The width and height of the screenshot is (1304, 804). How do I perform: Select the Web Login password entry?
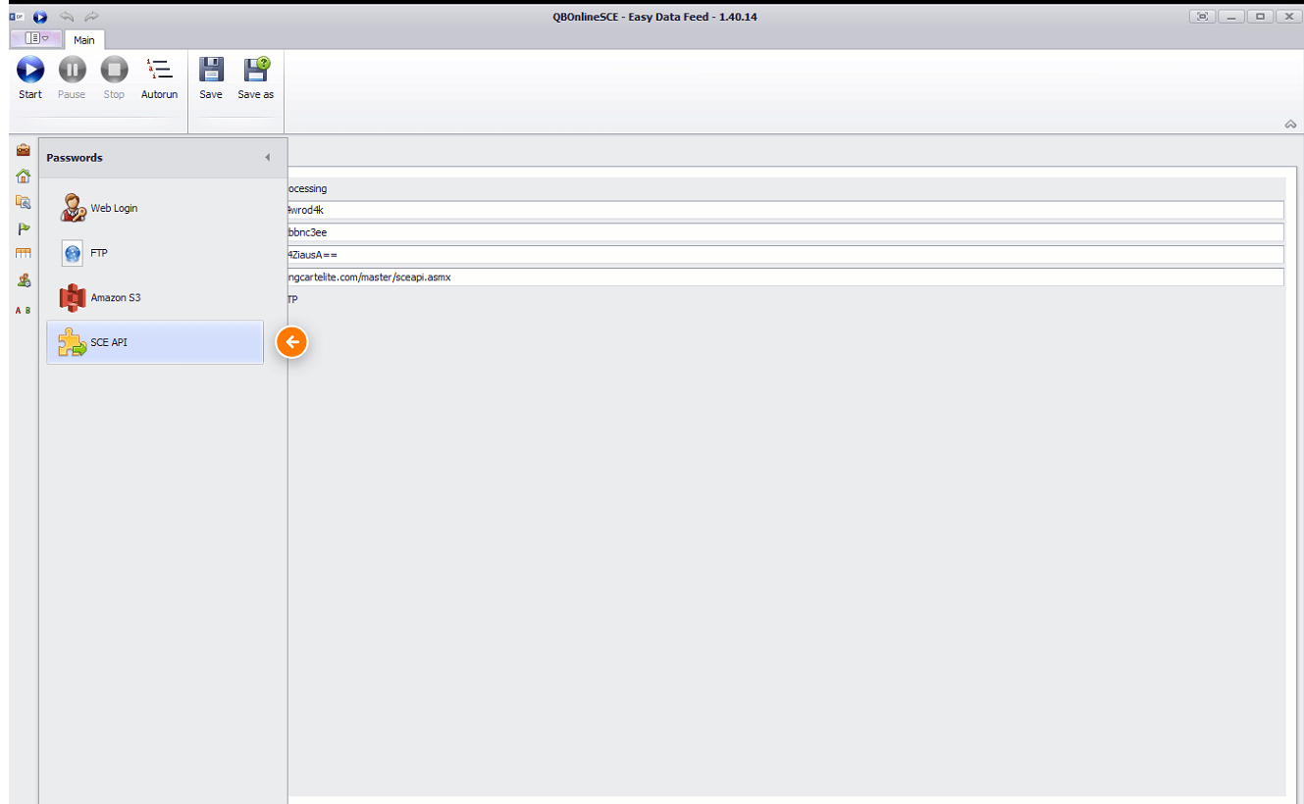tap(155, 208)
